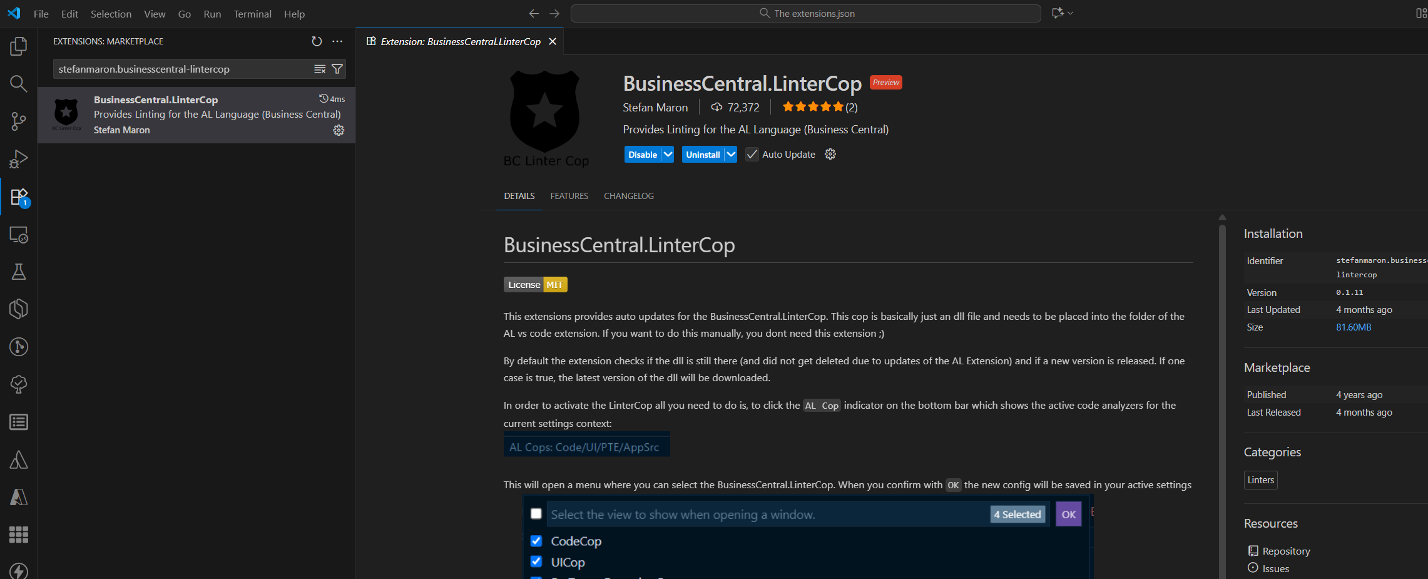Switch to the CHANGELOG tab

(629, 196)
